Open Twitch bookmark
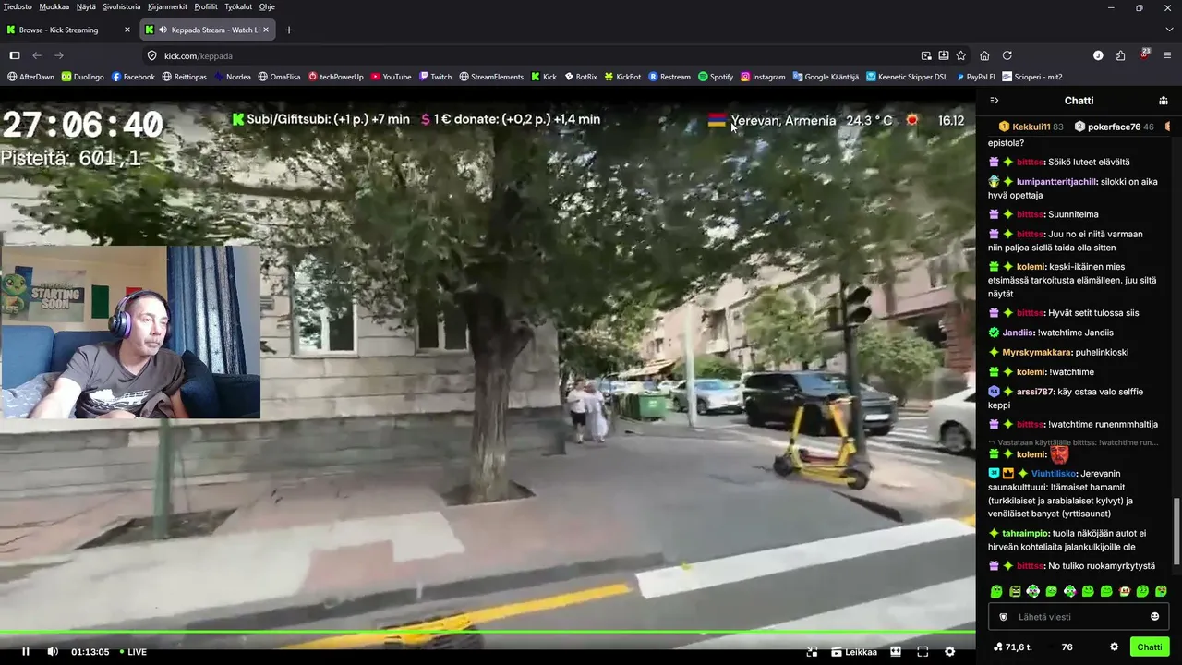 pos(436,77)
